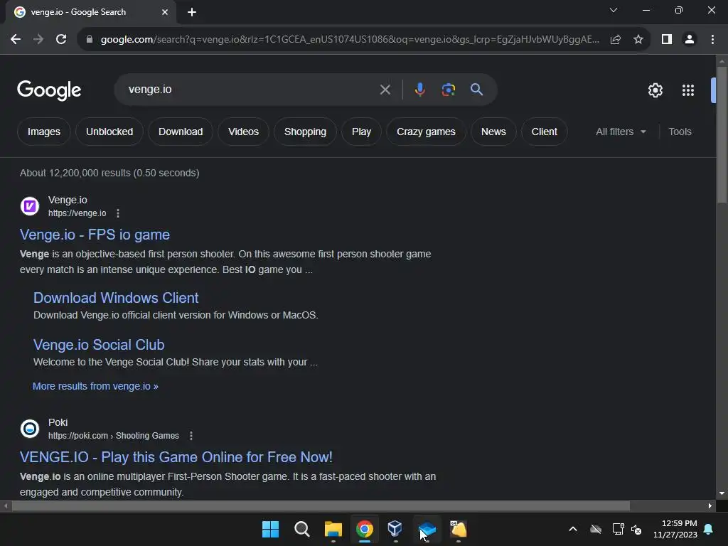
Task: Click the poki.com Shooting Games breadcrumb
Action: [113, 436]
